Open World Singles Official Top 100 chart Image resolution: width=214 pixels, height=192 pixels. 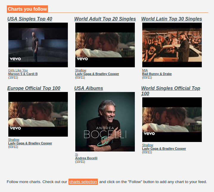coord(171,91)
